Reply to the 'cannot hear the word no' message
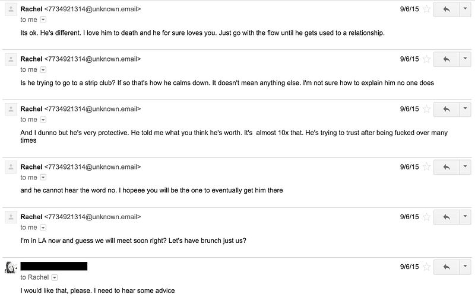 (x=446, y=167)
